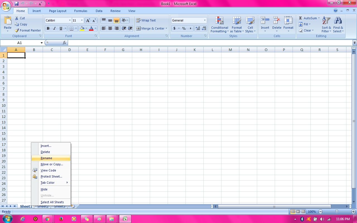Click the Find & Select button
The width and height of the screenshot is (357, 223).
tap(338, 25)
